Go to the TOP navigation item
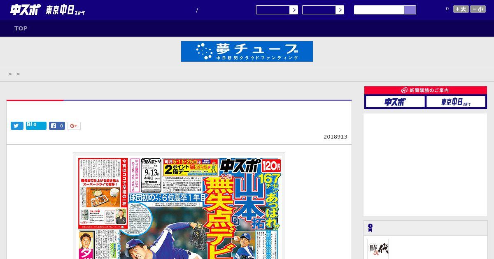 click(x=21, y=28)
